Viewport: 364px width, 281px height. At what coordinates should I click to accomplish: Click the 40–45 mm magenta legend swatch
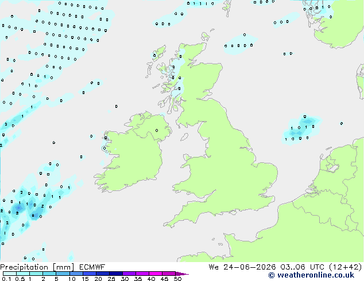tap(156, 274)
